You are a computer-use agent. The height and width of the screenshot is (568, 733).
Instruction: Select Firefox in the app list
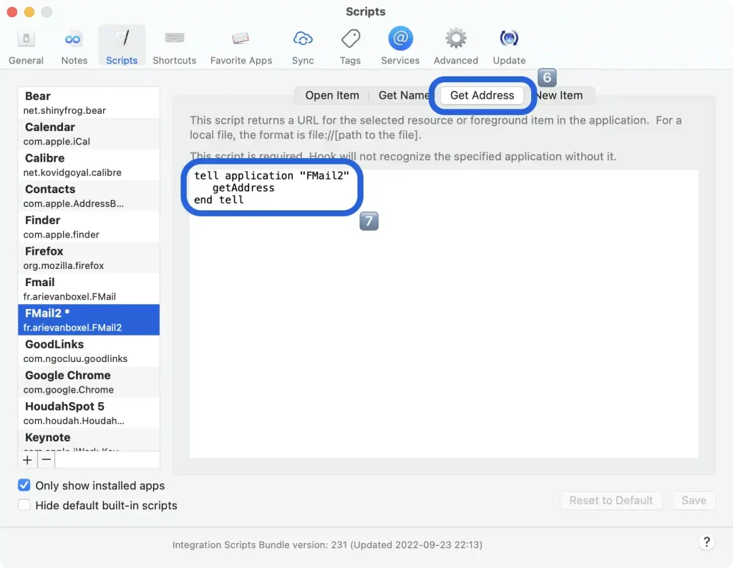click(89, 258)
